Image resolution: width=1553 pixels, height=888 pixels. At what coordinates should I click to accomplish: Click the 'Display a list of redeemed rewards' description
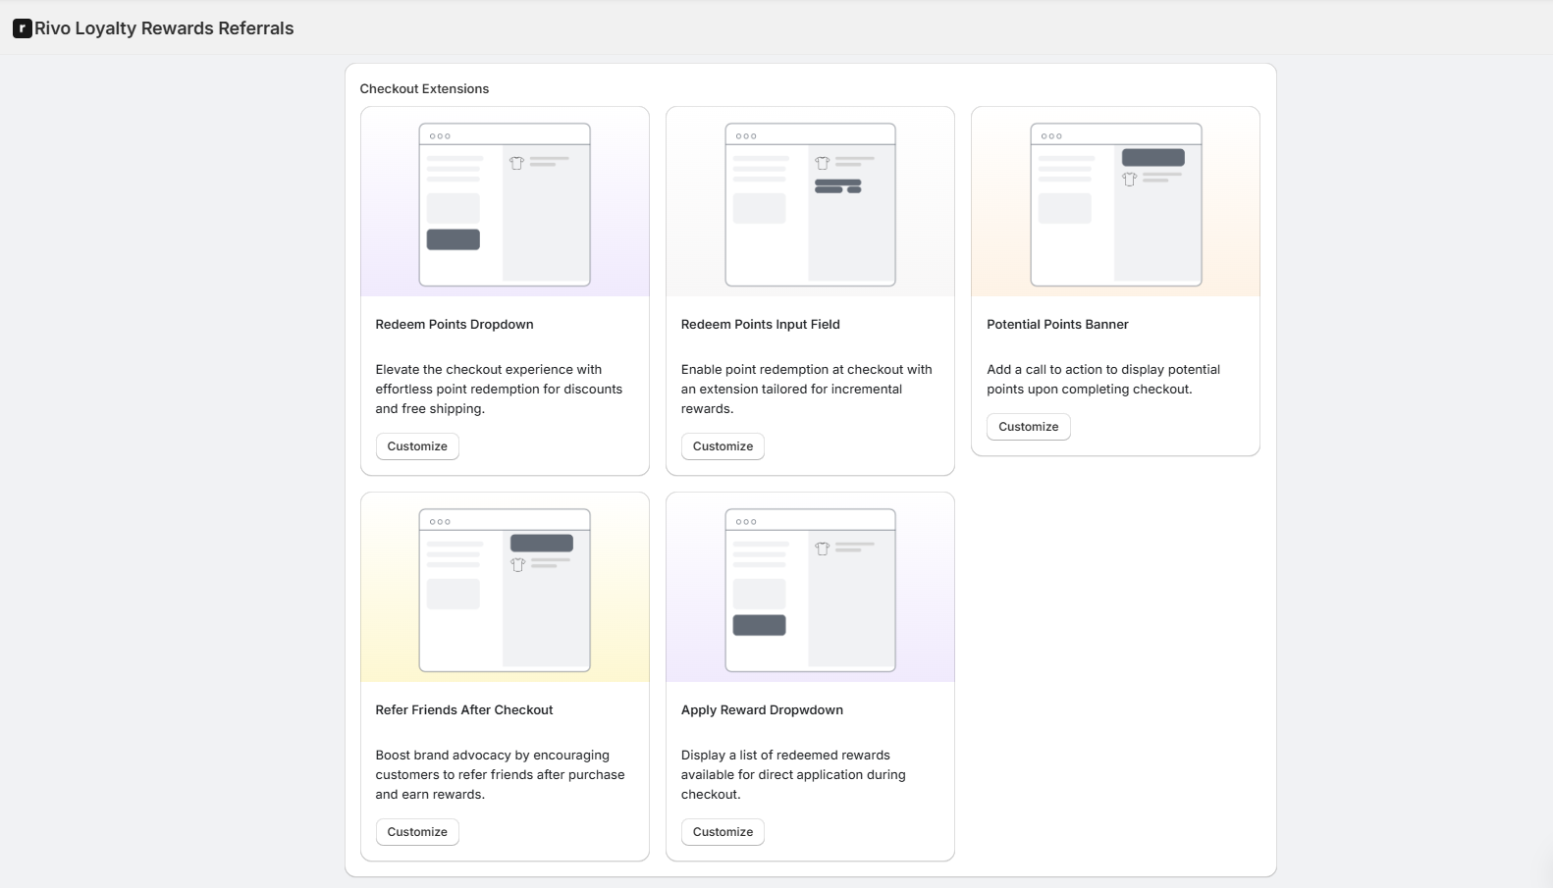(x=793, y=775)
